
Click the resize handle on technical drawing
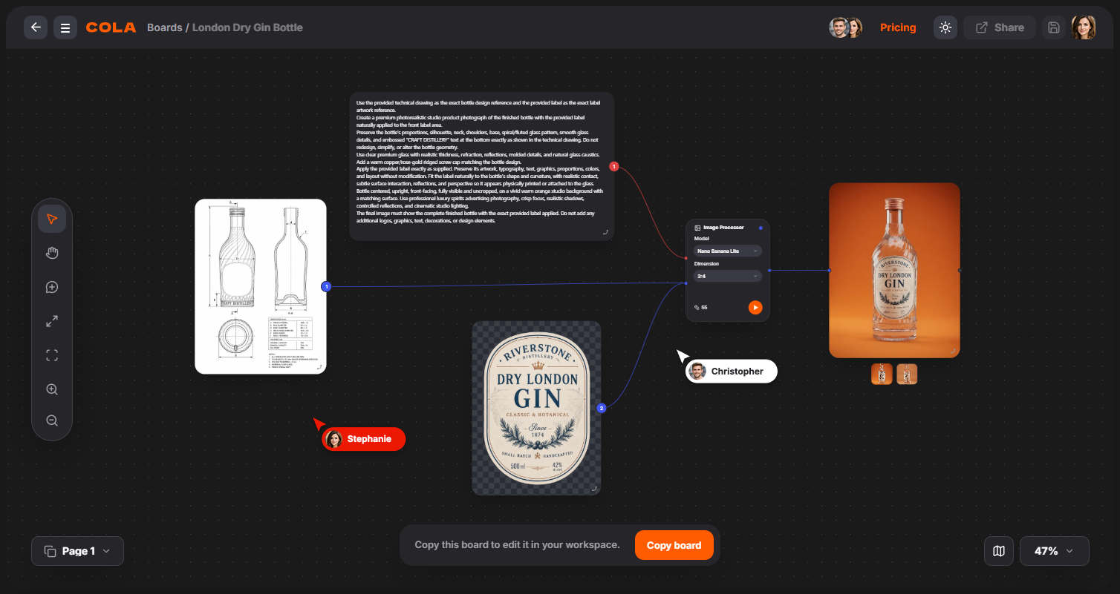point(319,366)
